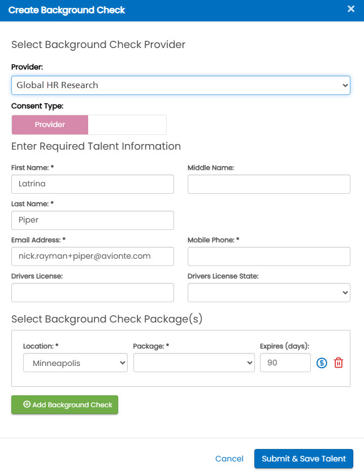Image resolution: width=364 pixels, height=475 pixels.
Task: Close the Create Background Check dialog
Action: coord(351,9)
